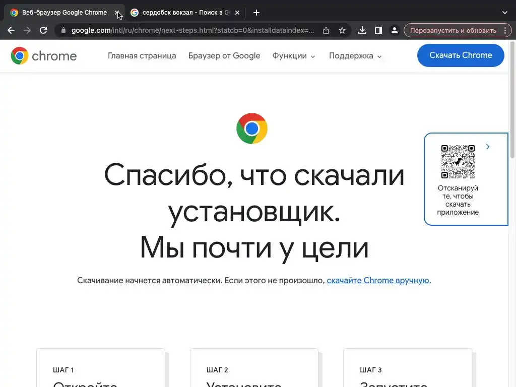Viewport: 516px width, 387px height.
Task: Open Главная страница nav item
Action: (x=142, y=55)
